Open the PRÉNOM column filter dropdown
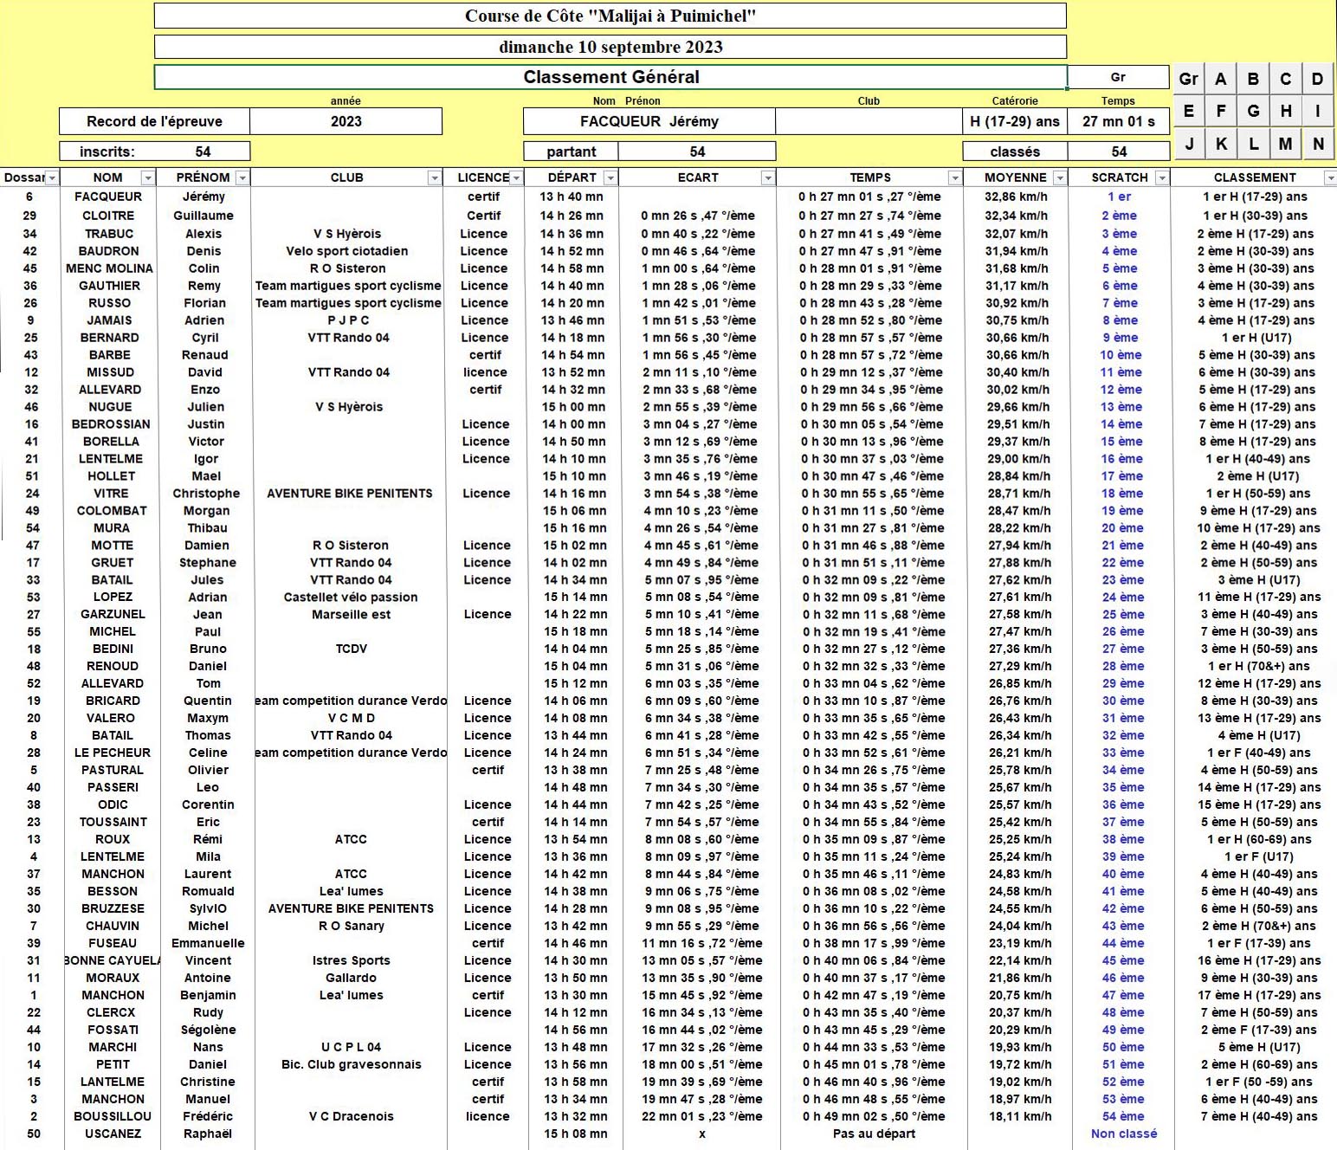The image size is (1337, 1150). click(242, 178)
